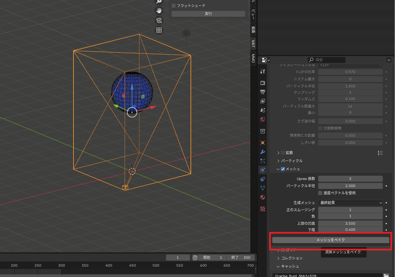Switch to the MMD sidebar tab
The width and height of the screenshot is (395, 277).
(x=253, y=58)
